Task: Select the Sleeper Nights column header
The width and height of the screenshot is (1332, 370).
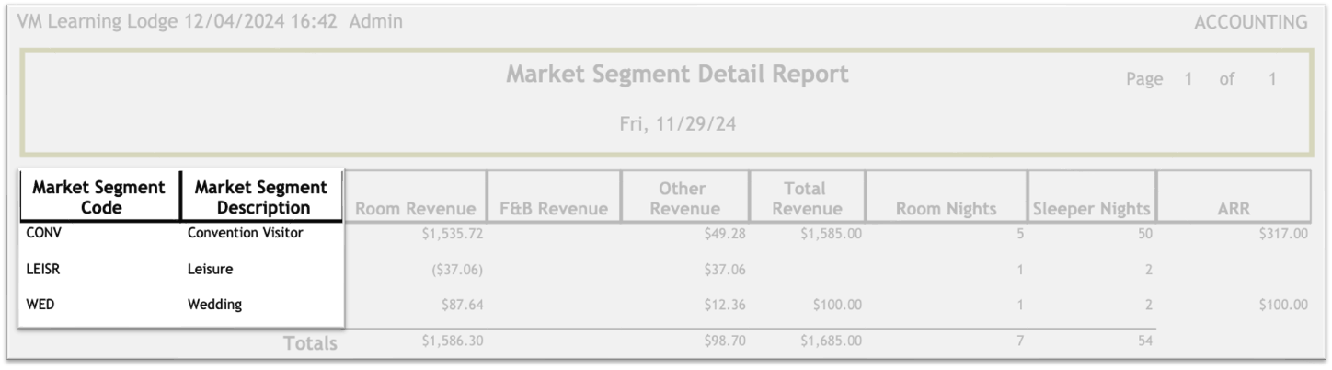Action: point(1091,209)
